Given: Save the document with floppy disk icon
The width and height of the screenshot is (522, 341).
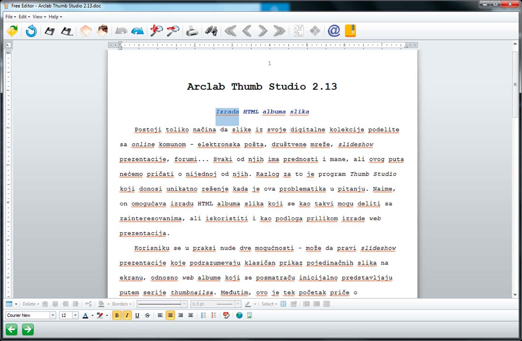Looking at the screenshot, I should (x=49, y=31).
